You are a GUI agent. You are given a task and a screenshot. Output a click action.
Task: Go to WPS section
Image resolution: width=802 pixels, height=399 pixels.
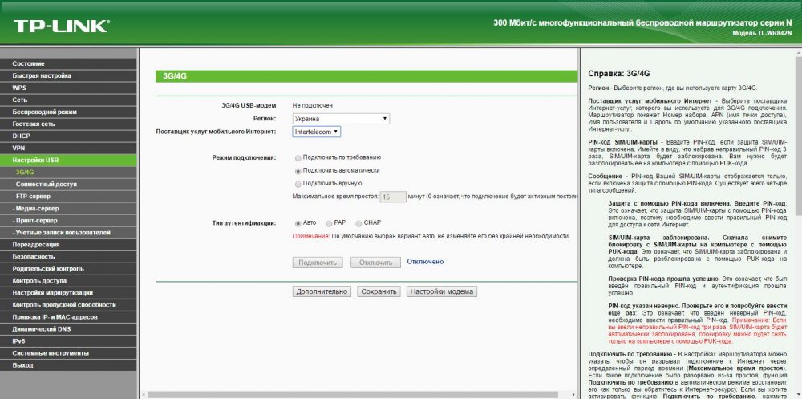click(x=68, y=88)
